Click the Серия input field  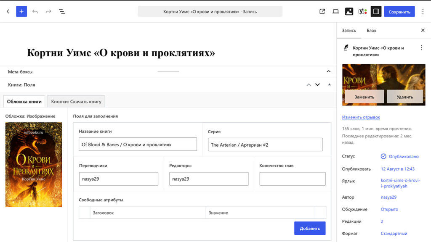click(265, 145)
